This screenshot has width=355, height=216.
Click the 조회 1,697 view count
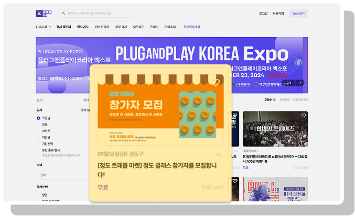(212, 187)
